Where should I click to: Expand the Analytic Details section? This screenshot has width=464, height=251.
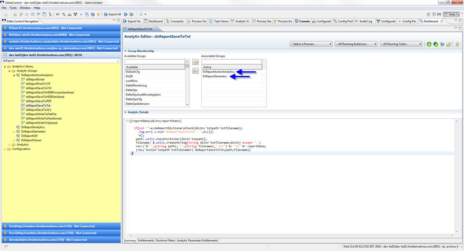[x=126, y=112]
